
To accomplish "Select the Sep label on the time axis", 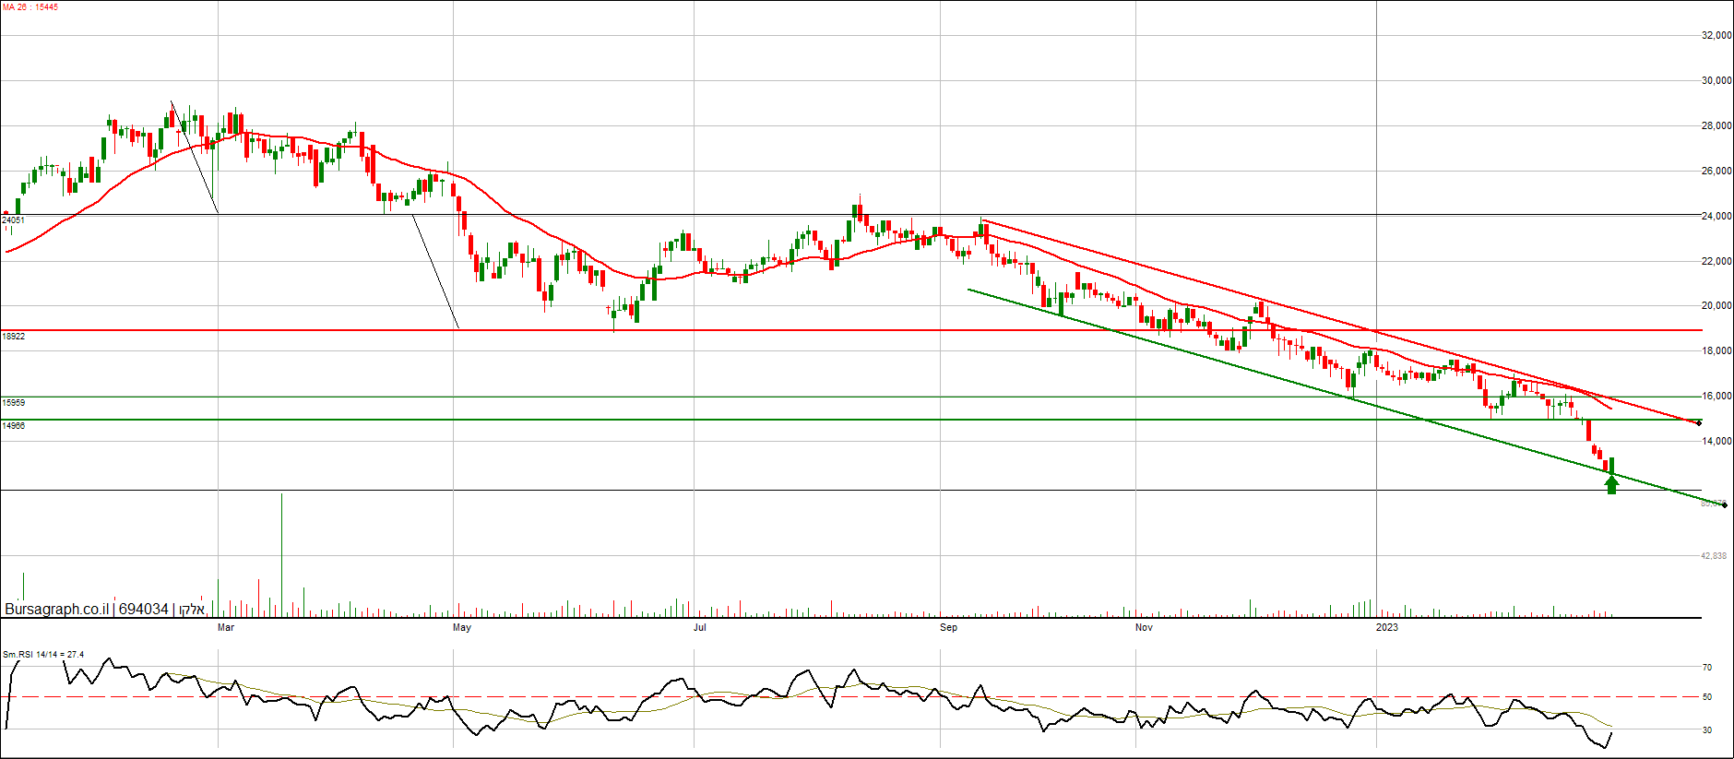I will click(948, 628).
